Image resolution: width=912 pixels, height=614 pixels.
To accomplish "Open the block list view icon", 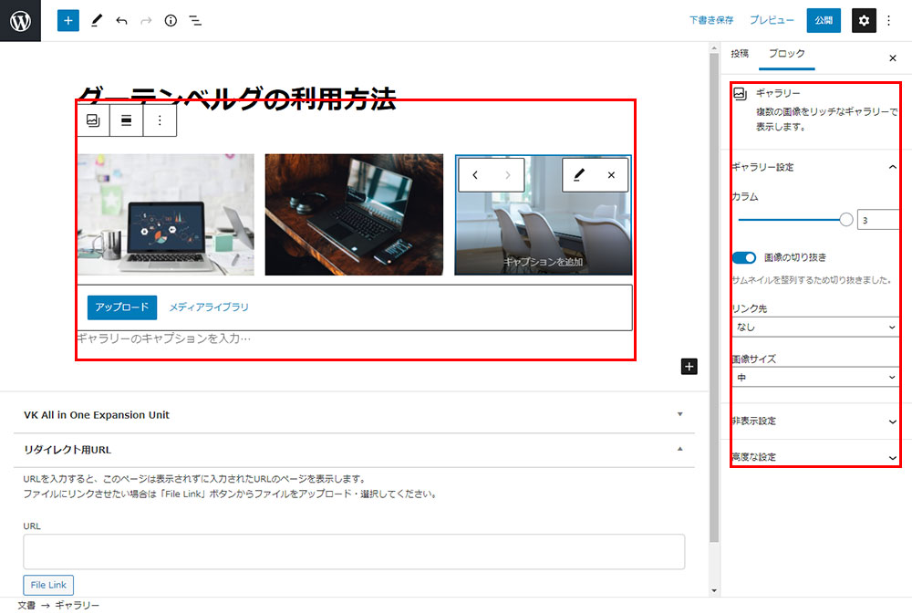I will pyautogui.click(x=195, y=20).
